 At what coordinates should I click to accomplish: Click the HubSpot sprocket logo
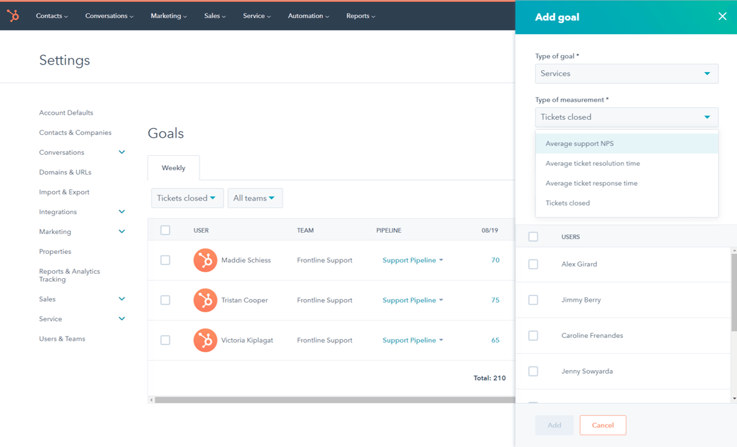coord(12,16)
